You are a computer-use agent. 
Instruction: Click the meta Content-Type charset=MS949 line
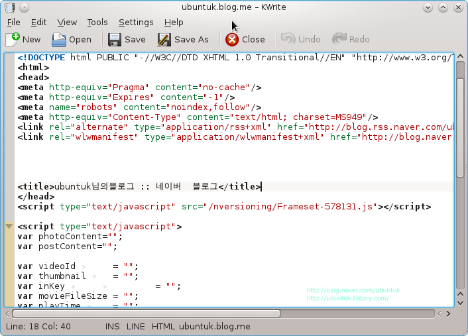(x=198, y=117)
